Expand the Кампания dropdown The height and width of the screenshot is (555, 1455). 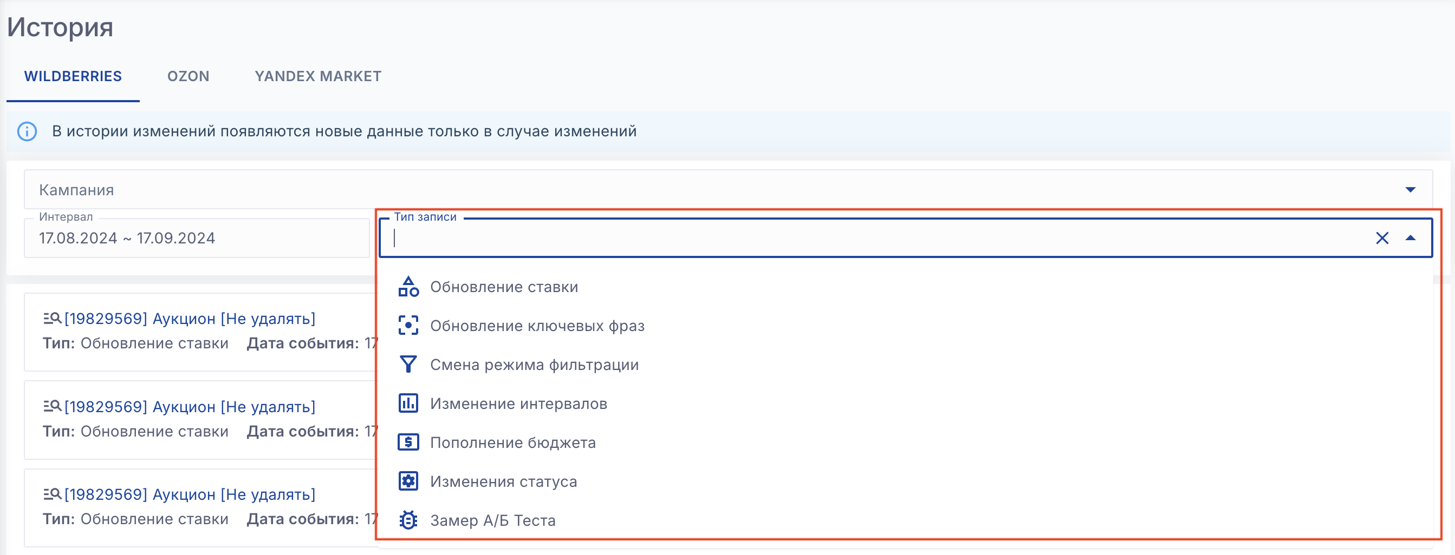tap(1411, 189)
